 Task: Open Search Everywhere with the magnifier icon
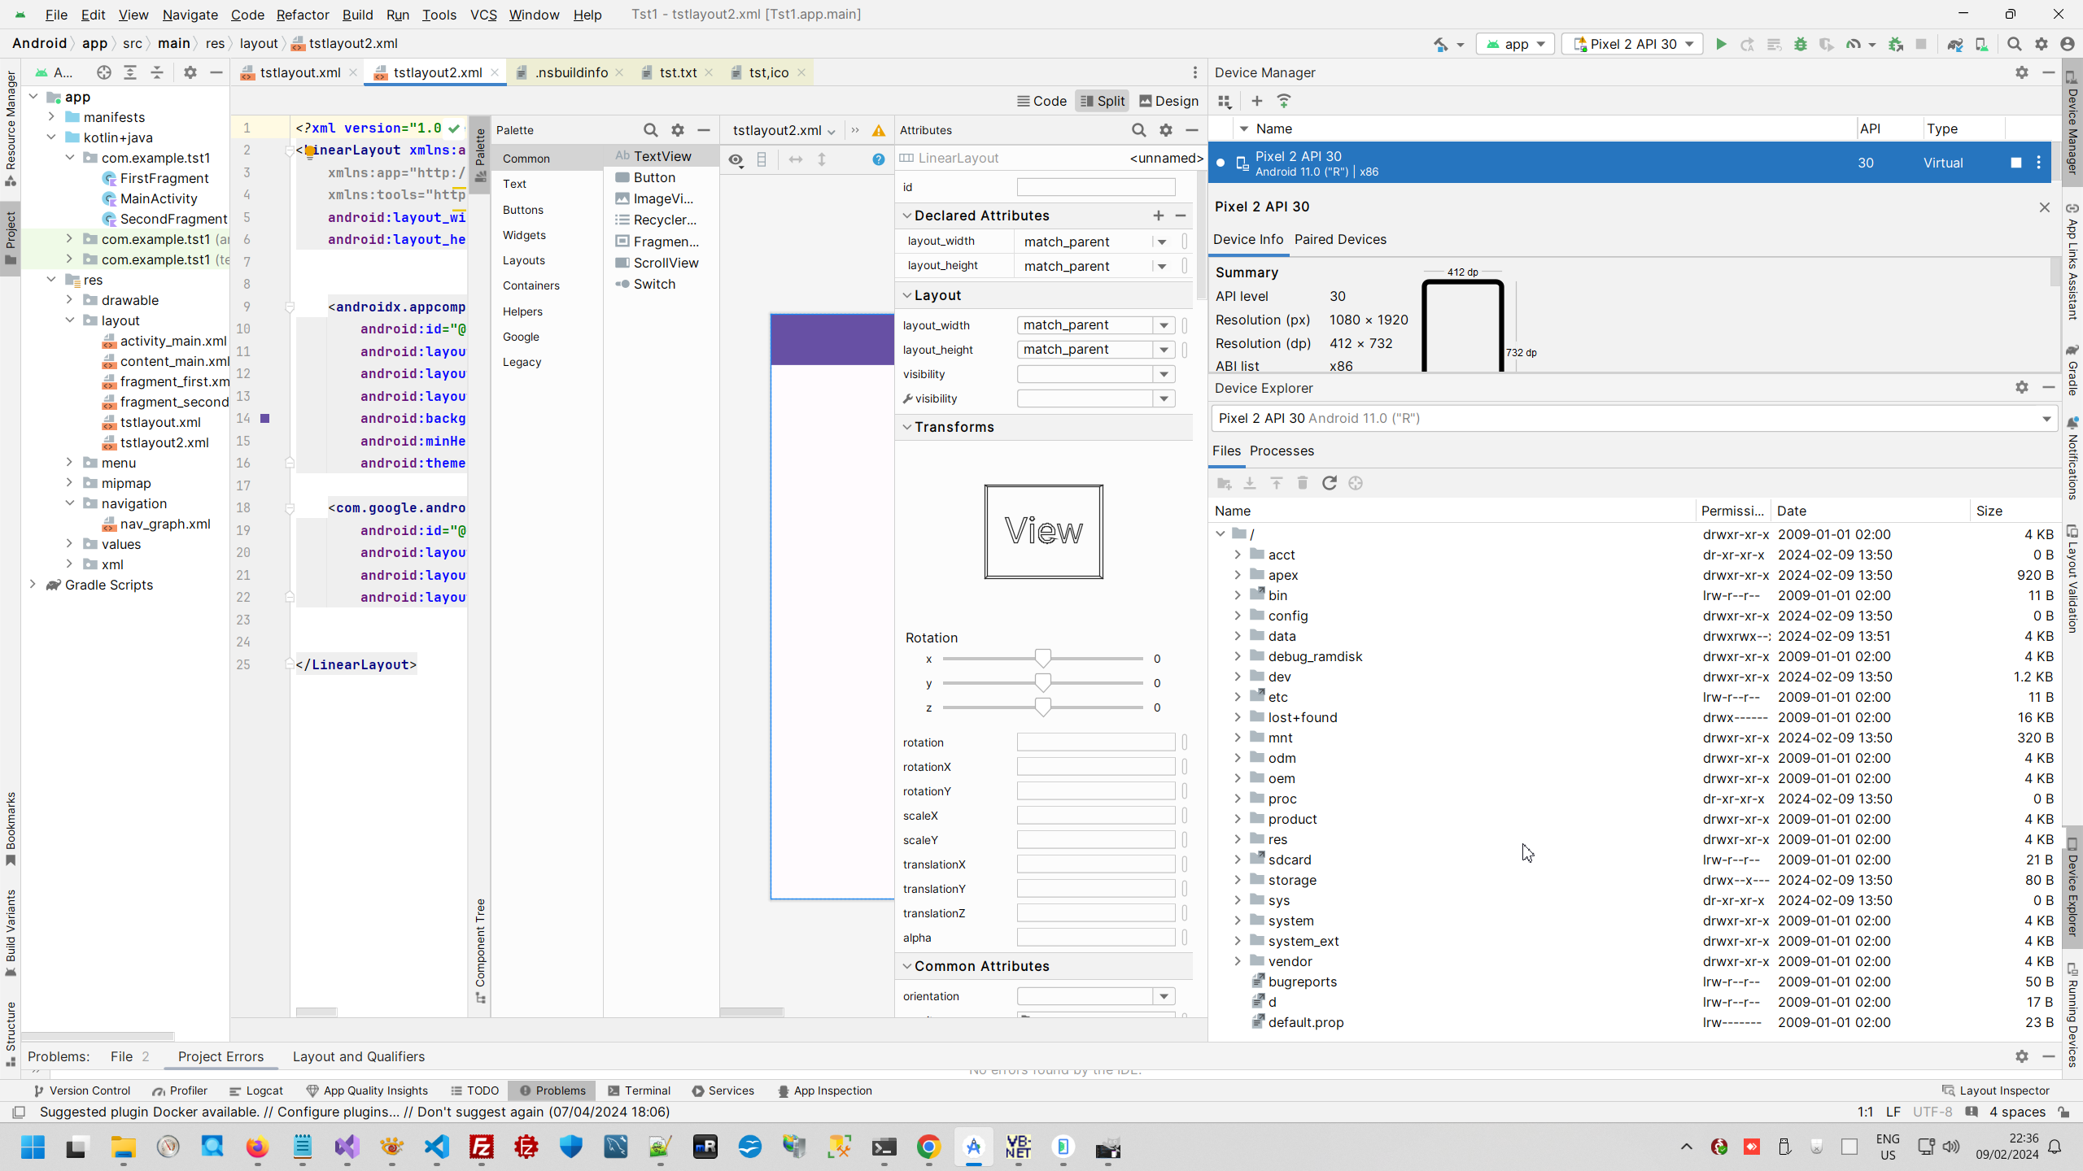tap(2015, 44)
